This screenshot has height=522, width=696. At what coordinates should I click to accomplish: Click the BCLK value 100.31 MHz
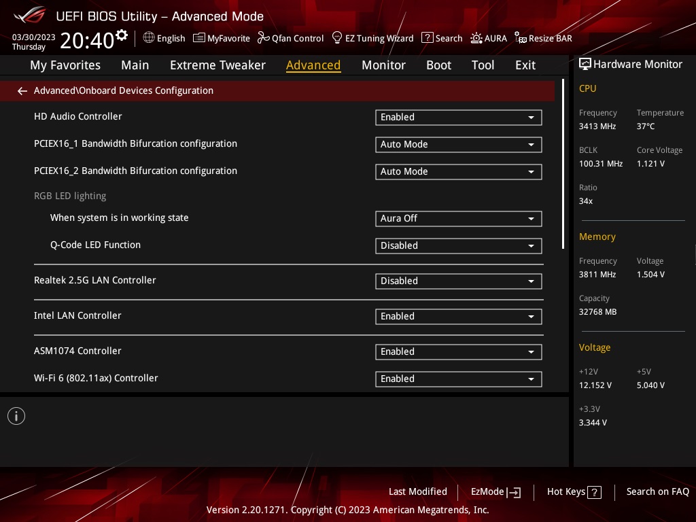tap(601, 164)
